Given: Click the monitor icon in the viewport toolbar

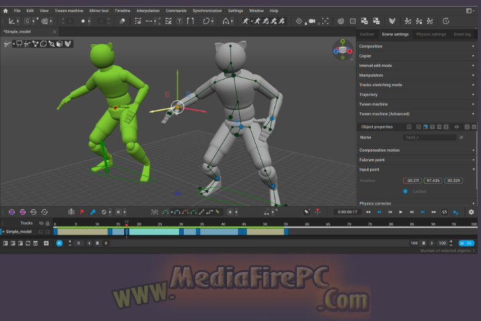Looking at the screenshot, I should 19,44.
